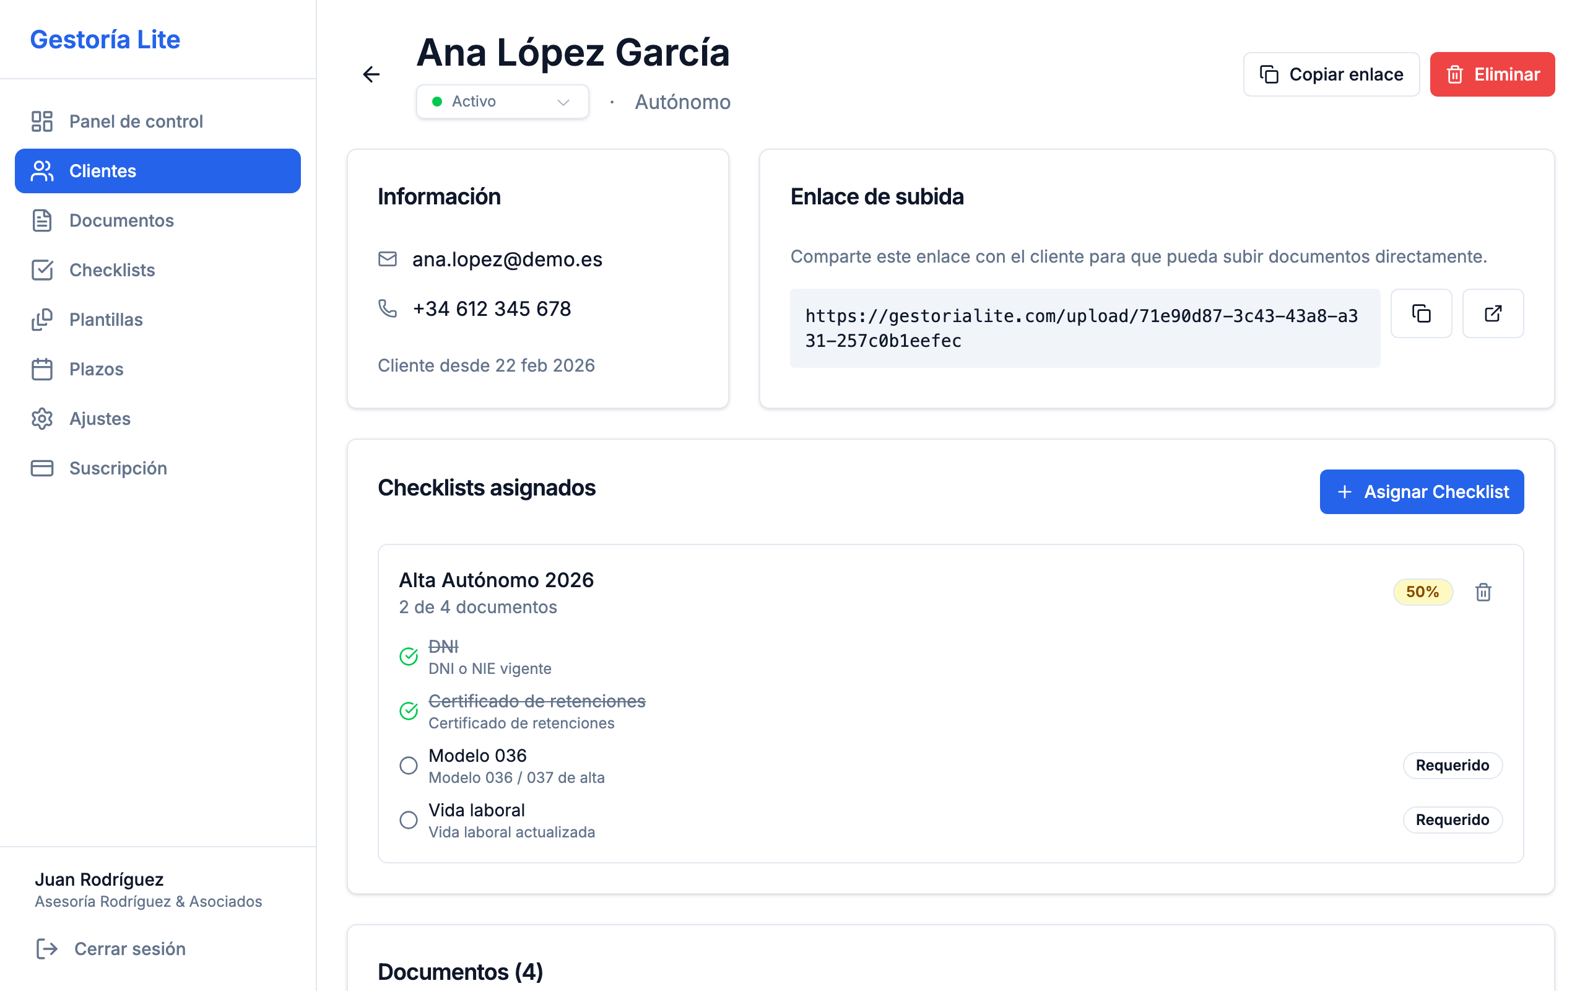Open Documentos in the sidebar

click(121, 220)
